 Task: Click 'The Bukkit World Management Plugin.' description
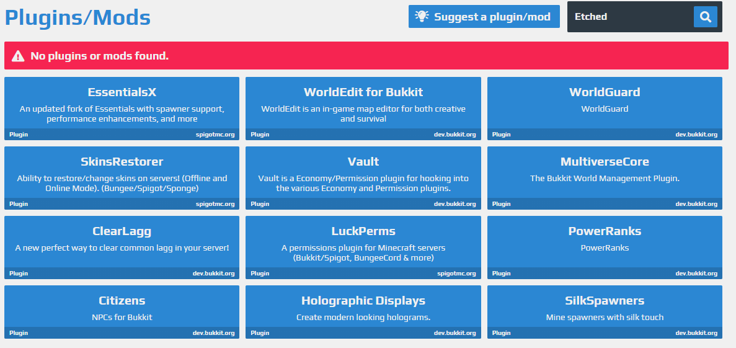[x=605, y=178]
